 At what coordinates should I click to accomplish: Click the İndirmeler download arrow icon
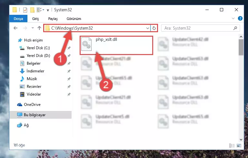click(22, 71)
